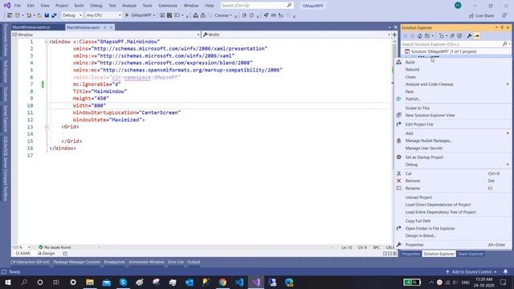Viewport: 514px width, 289px height.
Task: Open Visual Studio Code from the taskbar
Action: tap(239, 282)
